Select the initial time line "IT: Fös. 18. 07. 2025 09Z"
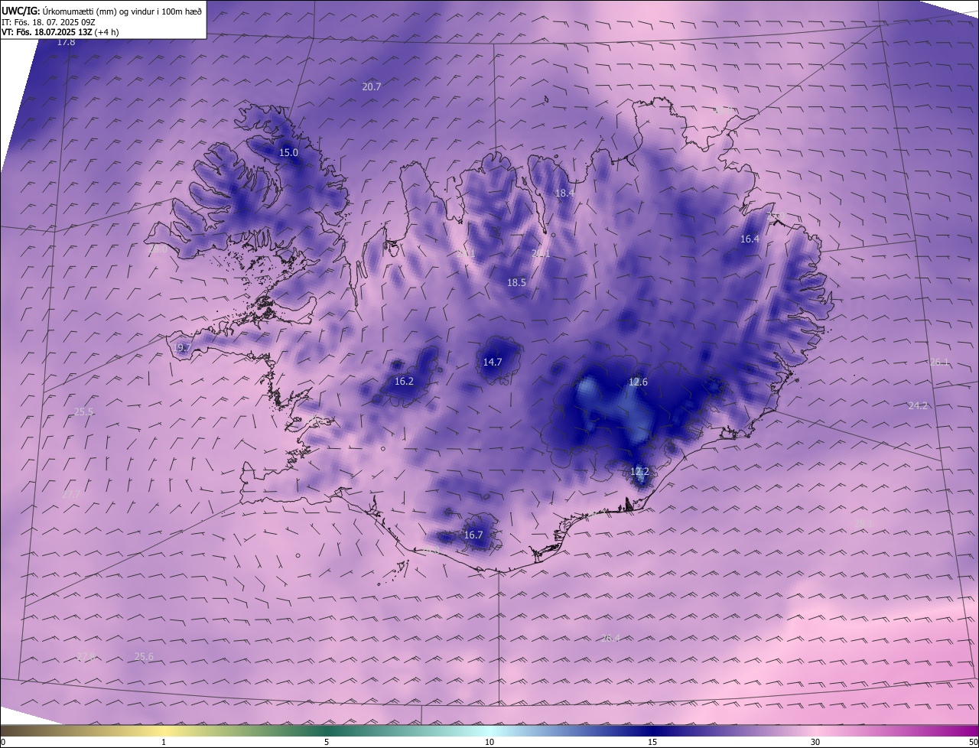 (47, 22)
